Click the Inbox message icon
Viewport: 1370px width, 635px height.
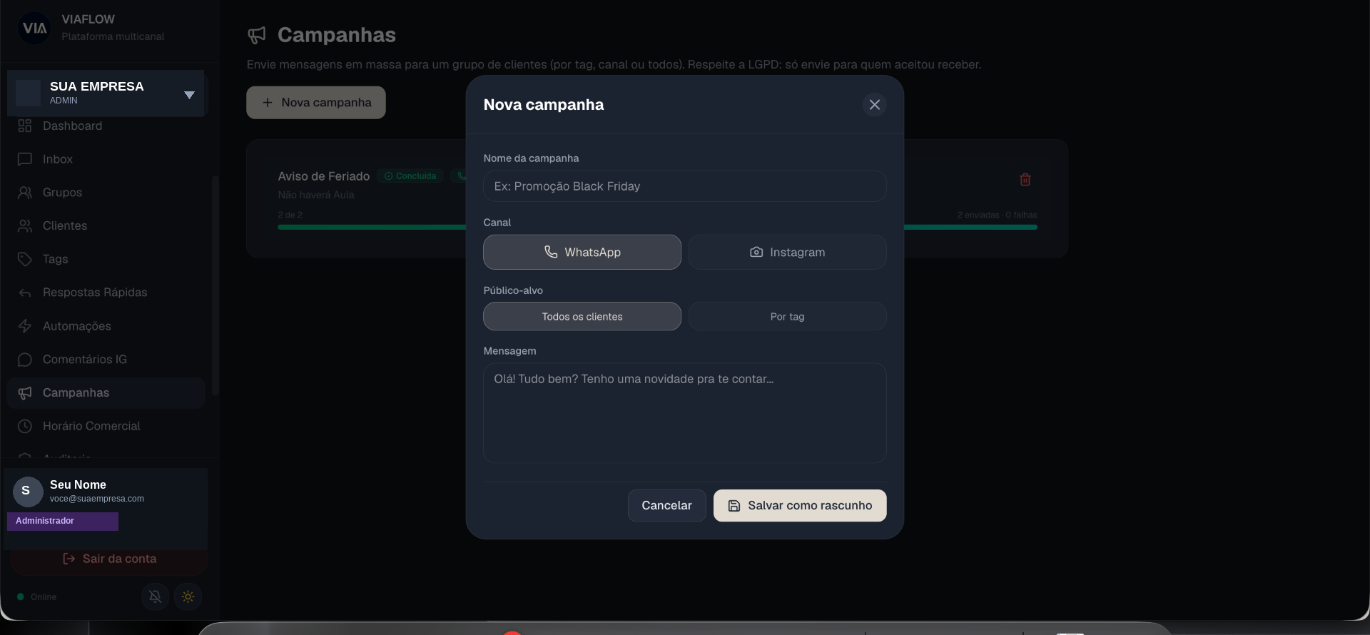click(25, 159)
